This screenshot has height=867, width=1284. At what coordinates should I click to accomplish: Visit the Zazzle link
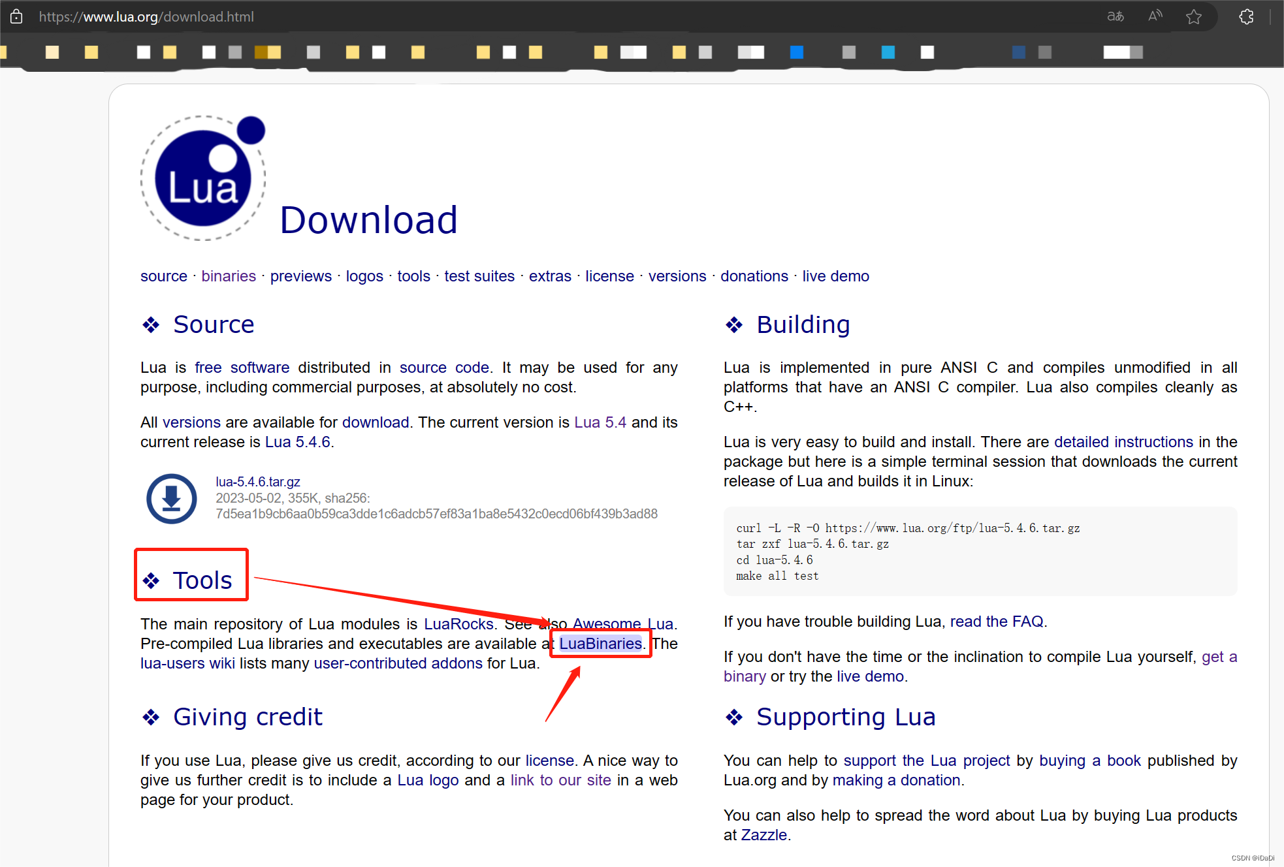[763, 835]
